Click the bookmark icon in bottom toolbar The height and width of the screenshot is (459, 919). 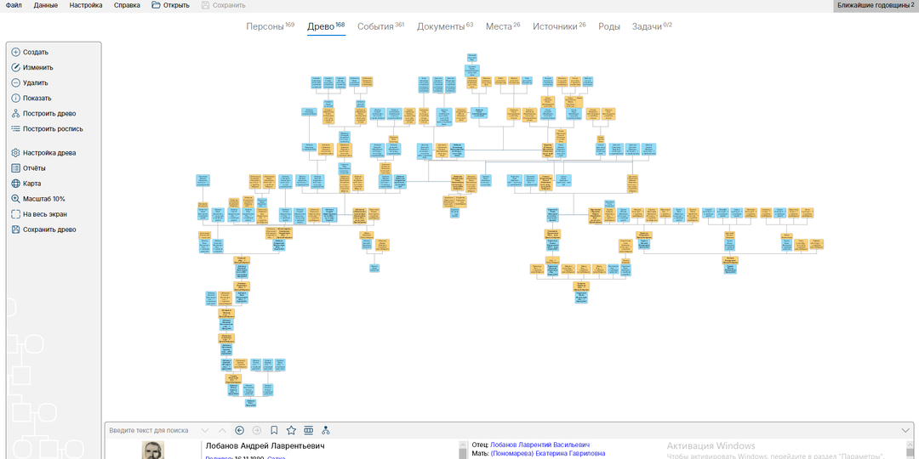(x=274, y=430)
